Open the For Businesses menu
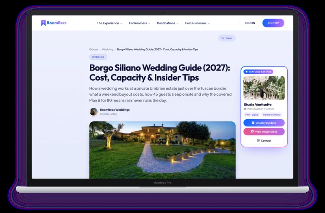Viewport: 325px width, 213px height. coord(197,23)
